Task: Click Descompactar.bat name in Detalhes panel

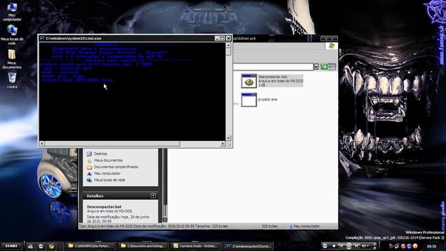Action: (x=104, y=206)
